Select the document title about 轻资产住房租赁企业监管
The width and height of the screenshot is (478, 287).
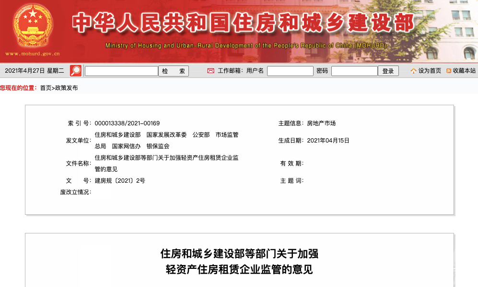coord(240,262)
